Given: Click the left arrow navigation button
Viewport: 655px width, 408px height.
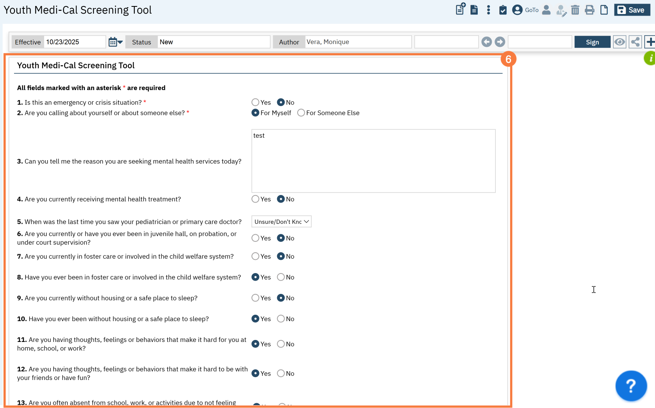Looking at the screenshot, I should click(487, 42).
